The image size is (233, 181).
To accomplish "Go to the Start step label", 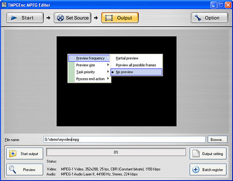I will tap(28, 18).
